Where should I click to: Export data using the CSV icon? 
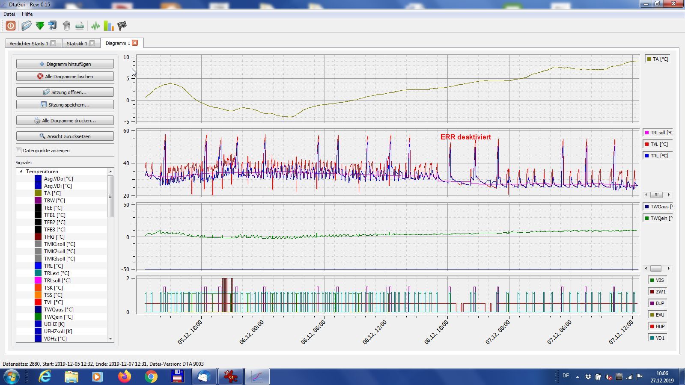(x=80, y=26)
